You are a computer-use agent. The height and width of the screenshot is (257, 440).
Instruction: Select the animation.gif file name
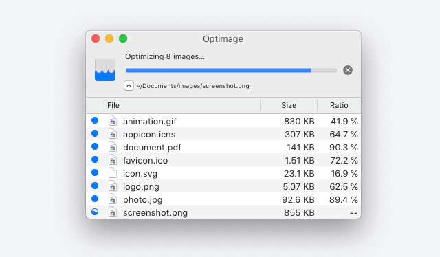click(x=150, y=122)
